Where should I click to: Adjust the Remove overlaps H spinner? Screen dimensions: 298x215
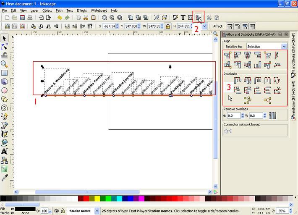coord(242,115)
